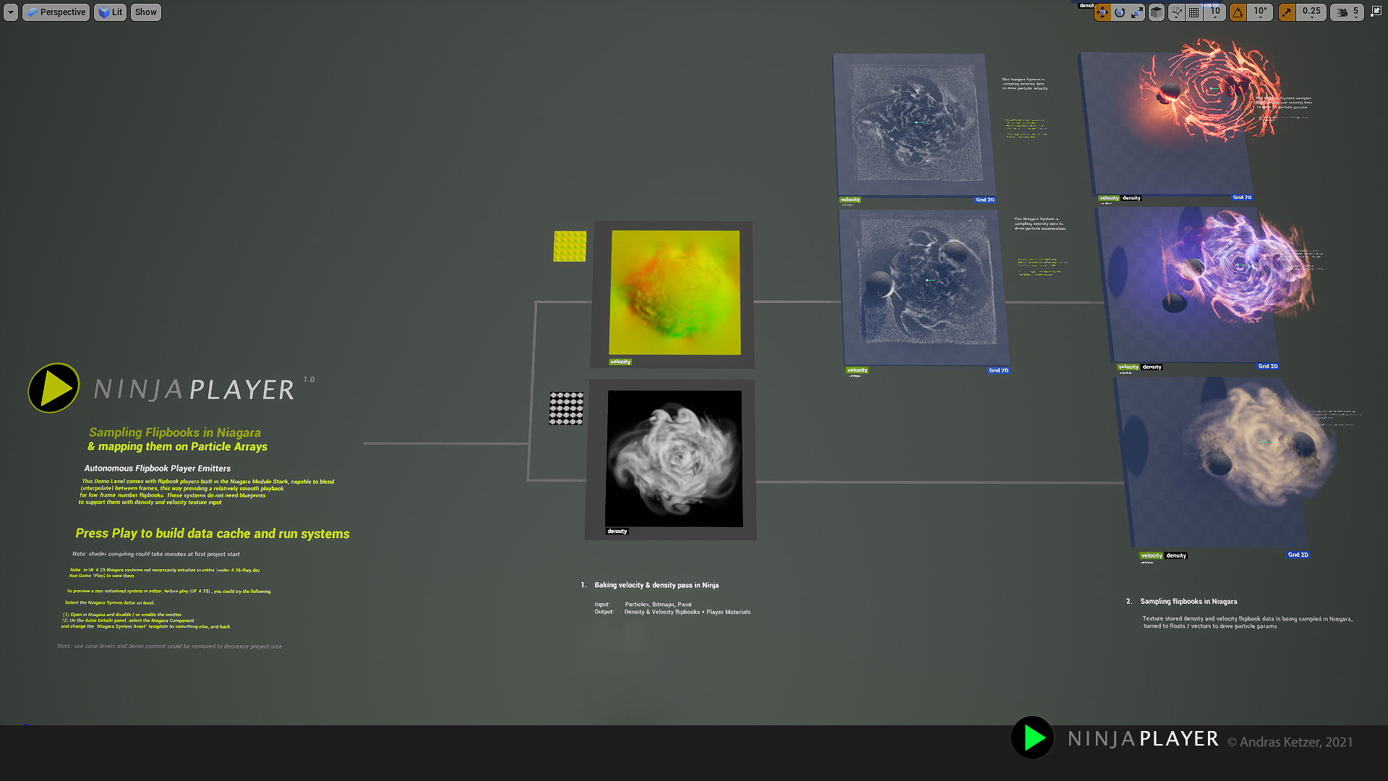This screenshot has width=1388, height=781.
Task: Click 'Press Play to build data cache' text
Action: 213,534
